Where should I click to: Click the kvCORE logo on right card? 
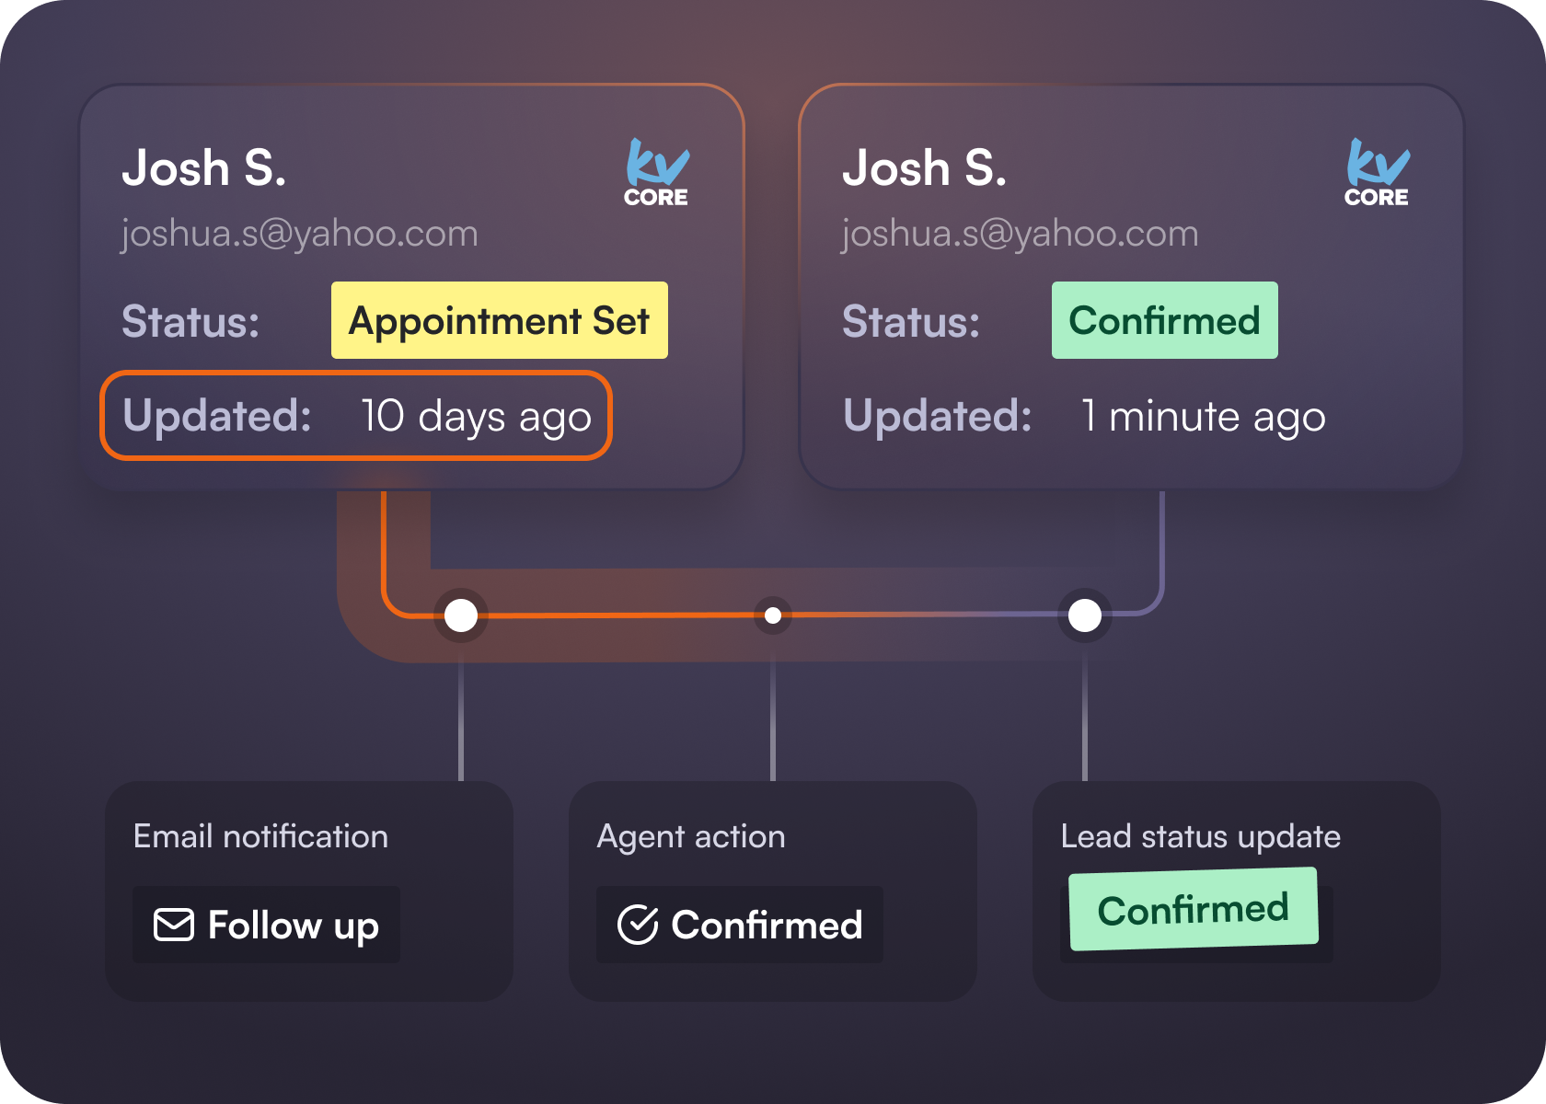pos(1377,173)
